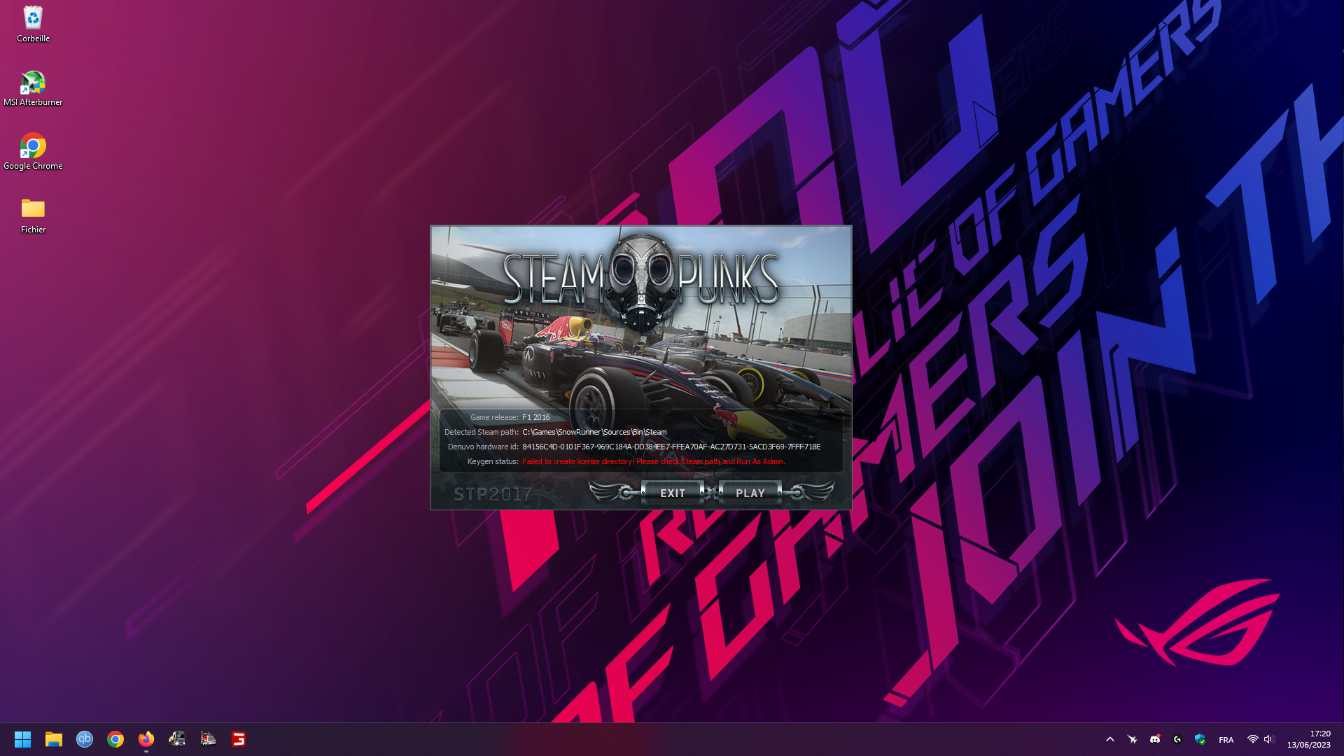This screenshot has width=1344, height=756.
Task: Open the Windows Start menu
Action: [x=23, y=739]
